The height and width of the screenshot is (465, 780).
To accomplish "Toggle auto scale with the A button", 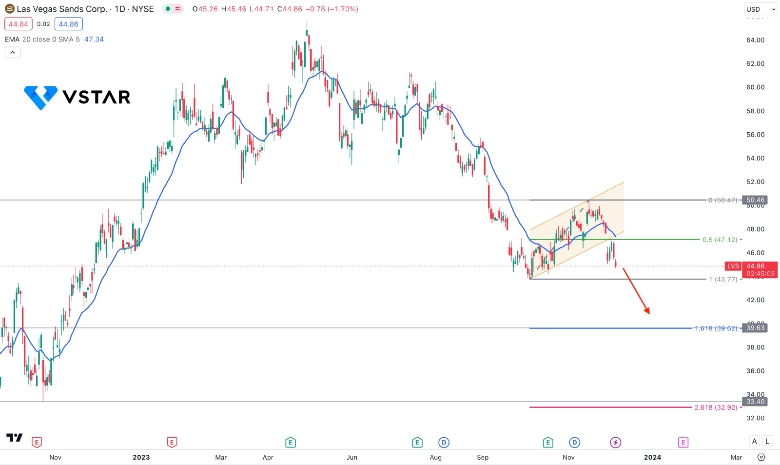I will click(x=755, y=442).
